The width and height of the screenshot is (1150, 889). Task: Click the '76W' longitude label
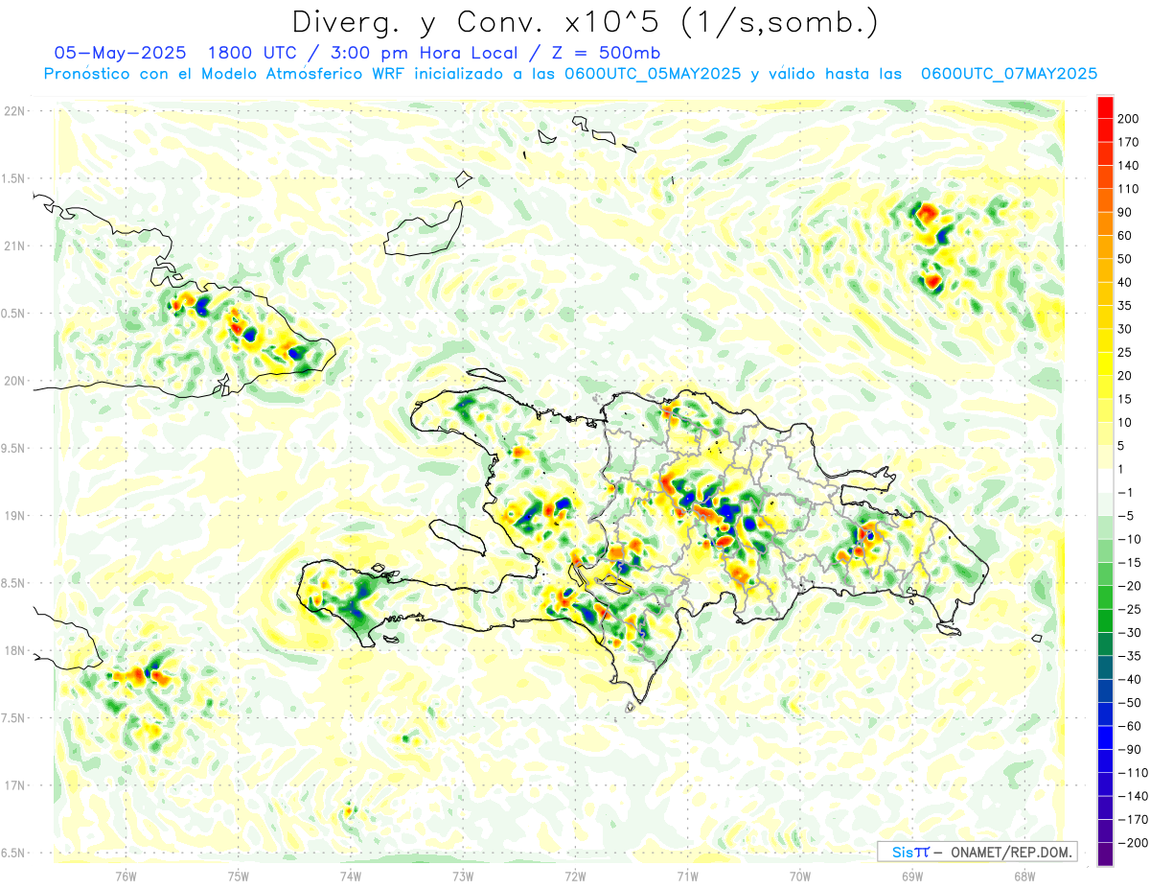[x=126, y=875]
